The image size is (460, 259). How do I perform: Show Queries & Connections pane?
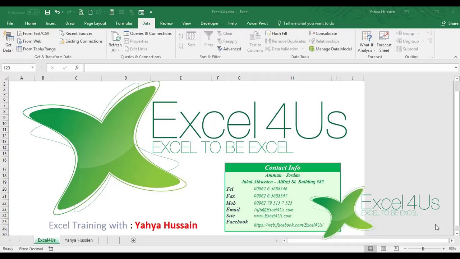click(148, 33)
